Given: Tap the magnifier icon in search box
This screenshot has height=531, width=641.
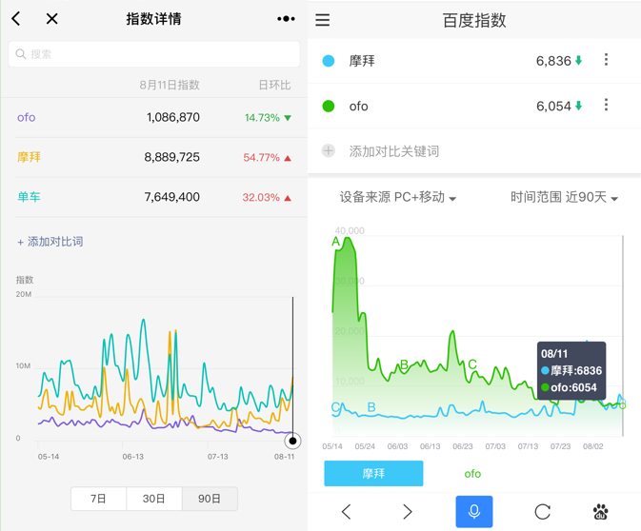Looking at the screenshot, I should 20,54.
